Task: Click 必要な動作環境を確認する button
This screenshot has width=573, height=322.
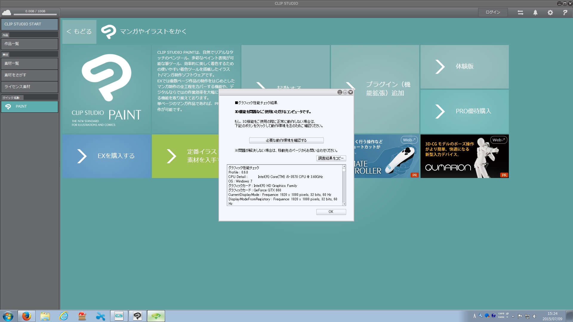Action: [x=286, y=140]
